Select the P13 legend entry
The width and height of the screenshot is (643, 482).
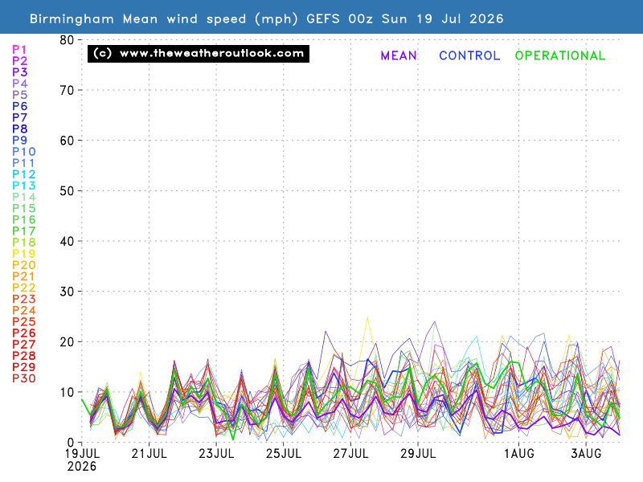24,186
